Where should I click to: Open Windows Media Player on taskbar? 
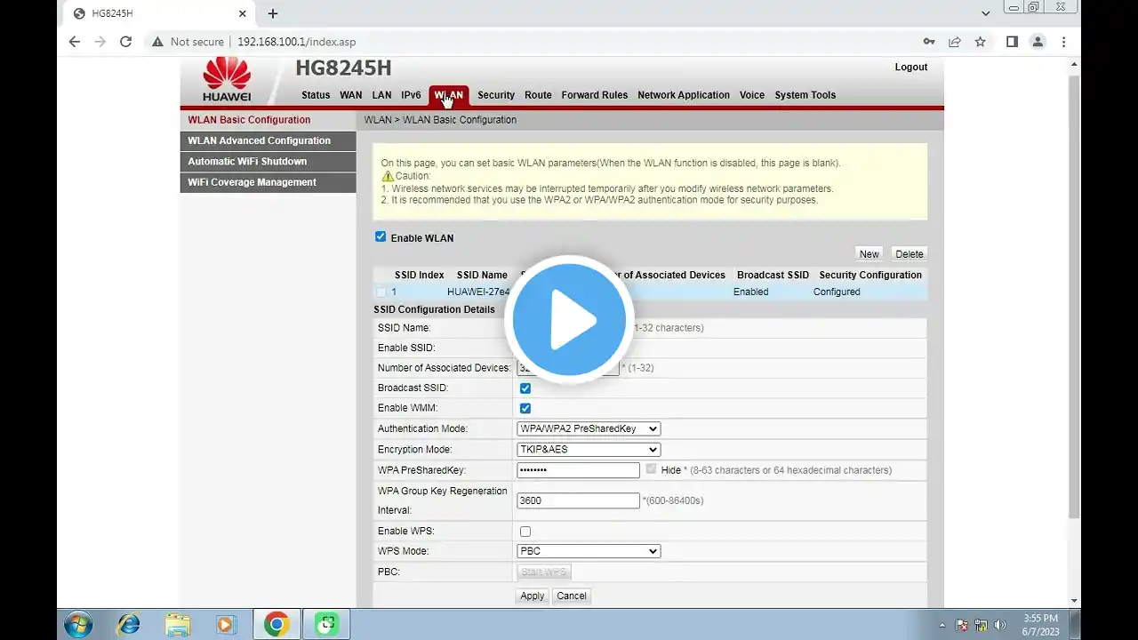[x=227, y=625]
